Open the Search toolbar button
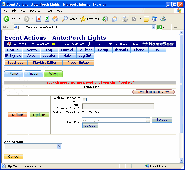This screenshot has width=185, height=170. pyautogui.click(x=69, y=19)
